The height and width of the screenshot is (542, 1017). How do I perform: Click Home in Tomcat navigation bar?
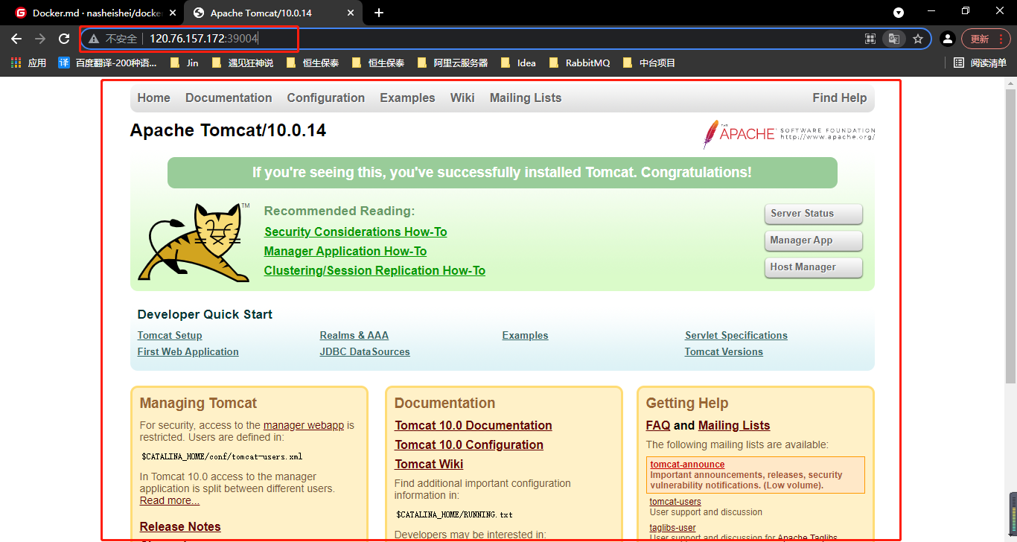point(153,98)
